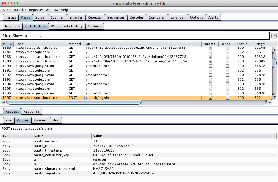Select the Intercept sub-tab
278x182 pixels.
pyautogui.click(x=13, y=26)
